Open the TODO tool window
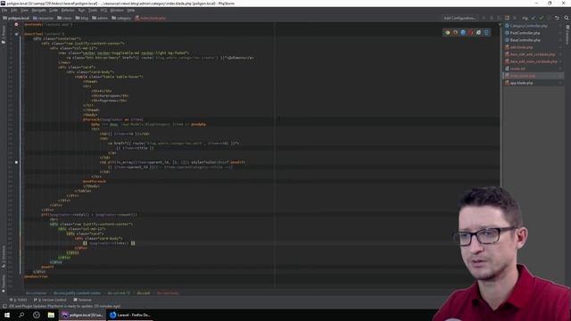Image resolution: width=571 pixels, height=321 pixels. tap(18, 300)
